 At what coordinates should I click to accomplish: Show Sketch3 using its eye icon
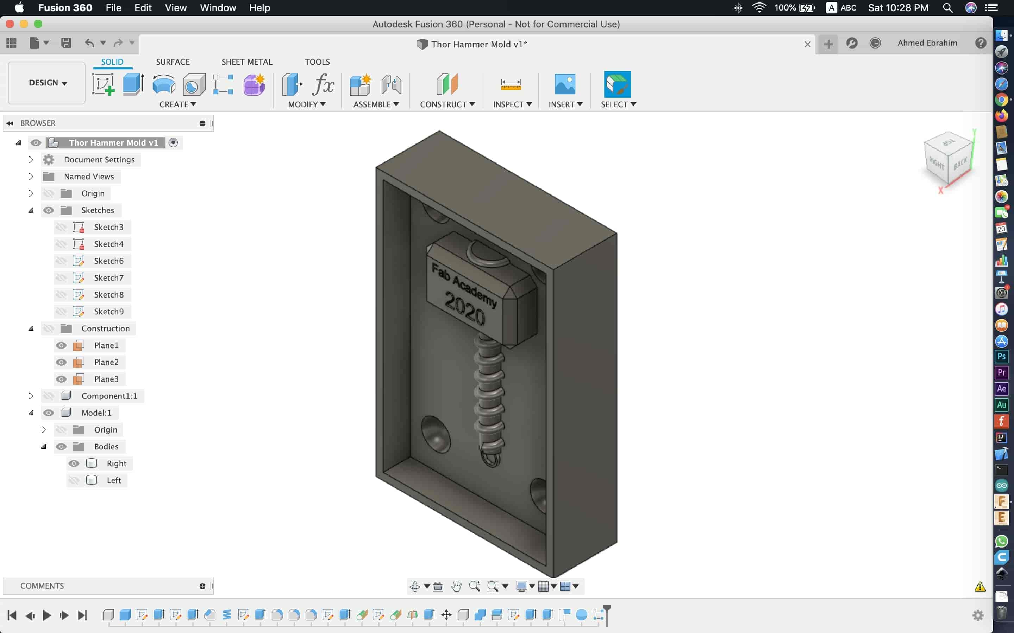[61, 227]
